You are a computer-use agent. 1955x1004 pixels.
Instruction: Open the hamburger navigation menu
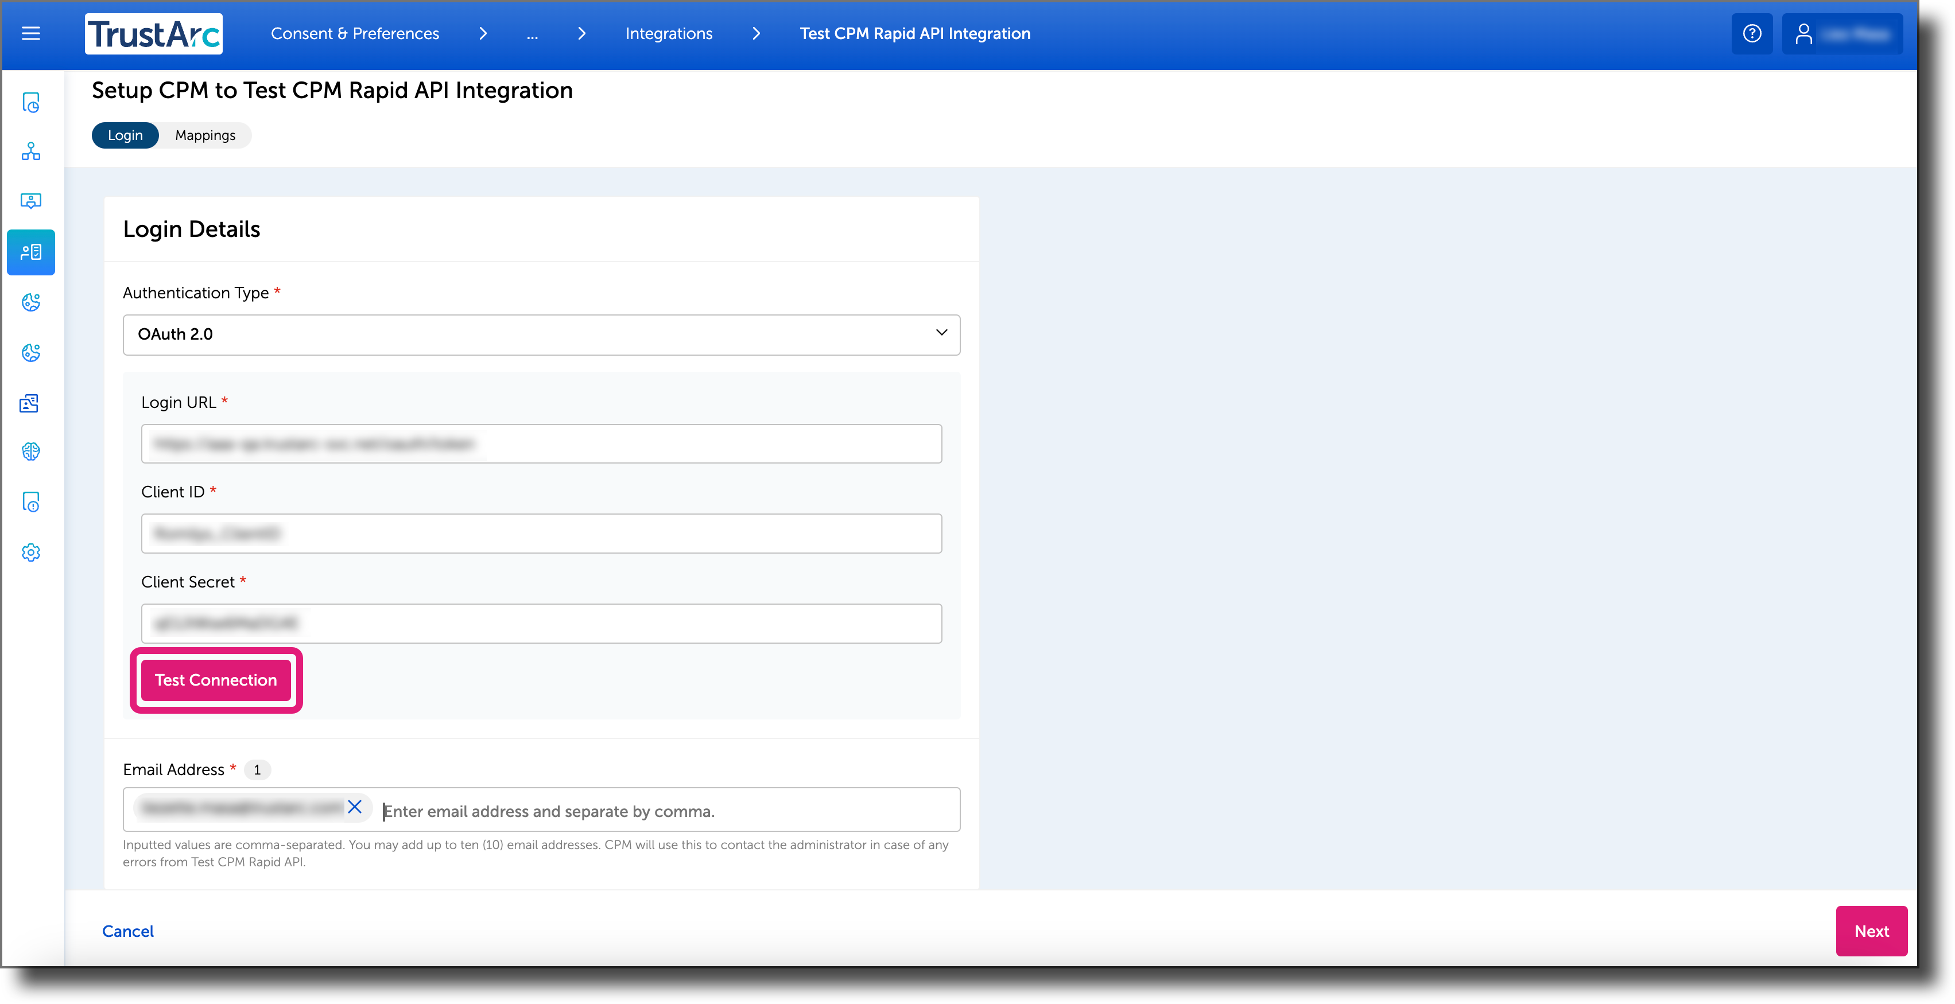click(x=30, y=33)
